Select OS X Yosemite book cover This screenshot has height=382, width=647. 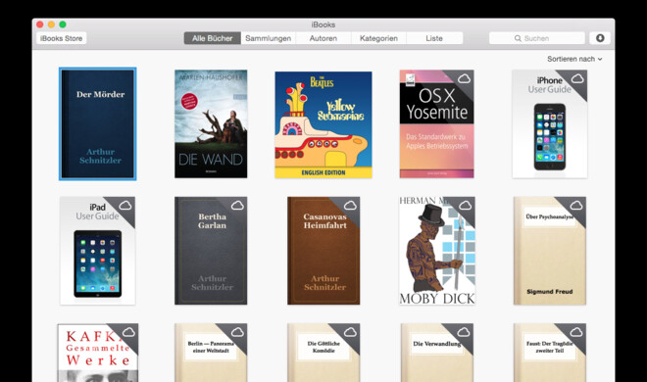tap(436, 124)
